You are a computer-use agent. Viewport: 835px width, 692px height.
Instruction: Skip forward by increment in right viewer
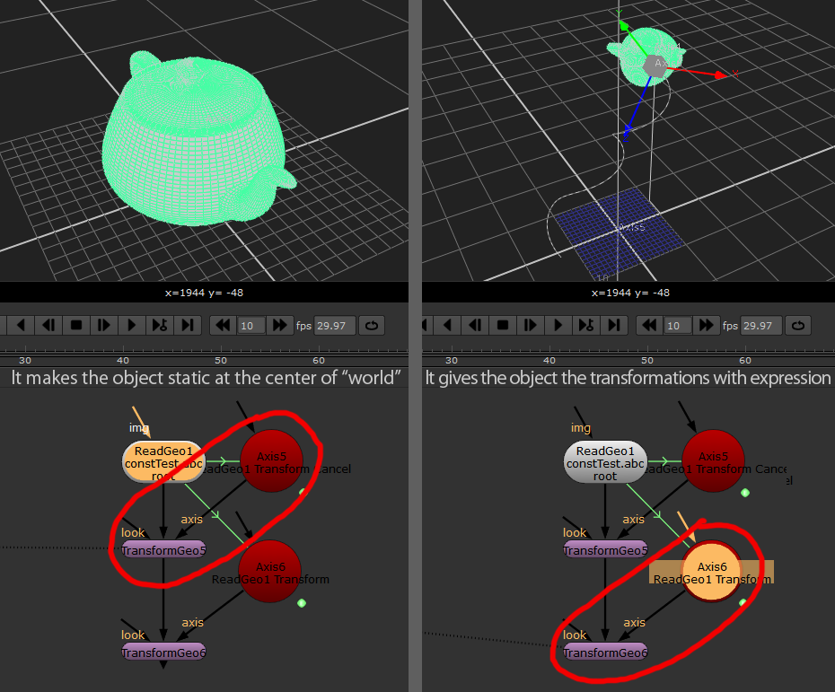point(707,325)
